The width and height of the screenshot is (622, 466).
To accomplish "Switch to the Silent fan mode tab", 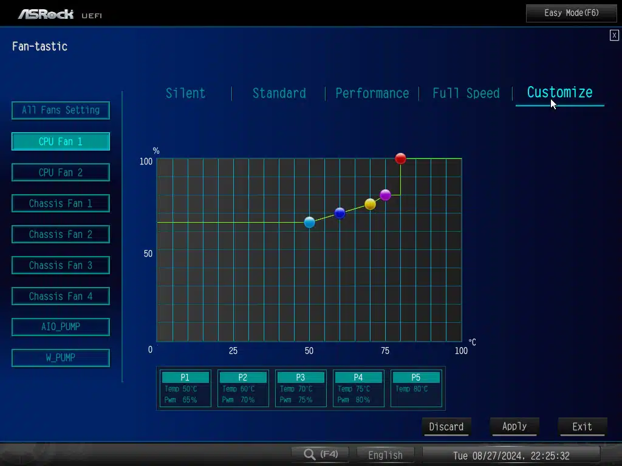I will (x=186, y=93).
